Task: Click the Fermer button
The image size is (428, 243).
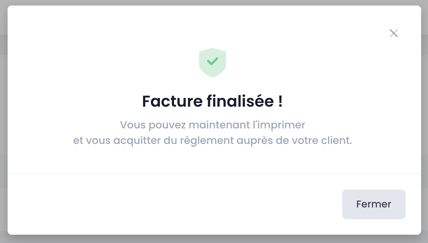Action: (374, 204)
